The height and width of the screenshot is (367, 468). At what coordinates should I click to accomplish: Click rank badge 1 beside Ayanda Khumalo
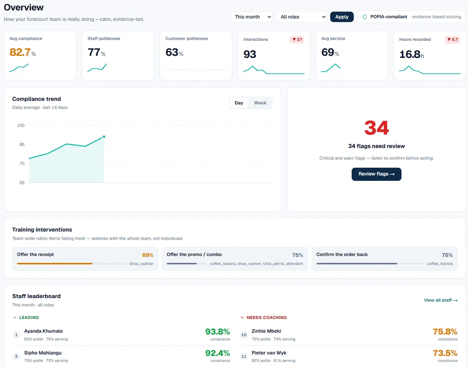16,335
